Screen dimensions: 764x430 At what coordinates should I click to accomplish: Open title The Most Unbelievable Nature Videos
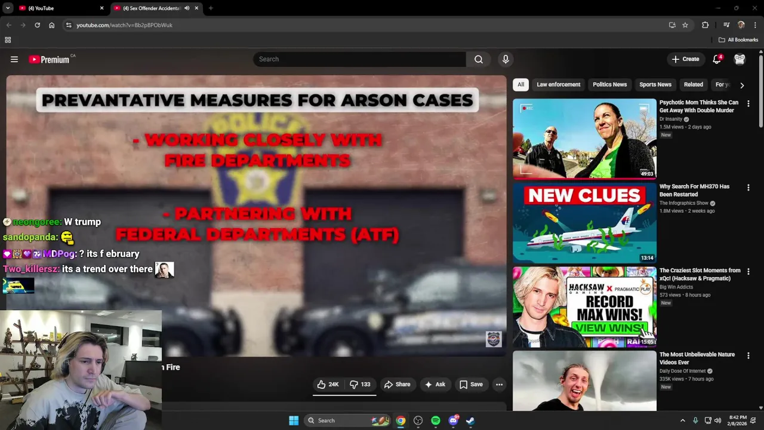tap(697, 358)
